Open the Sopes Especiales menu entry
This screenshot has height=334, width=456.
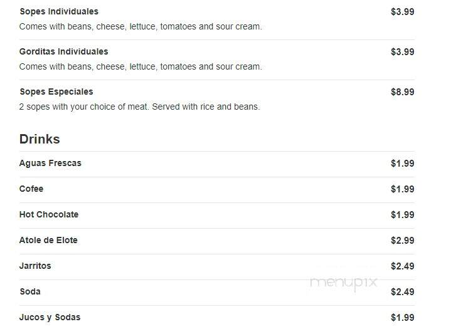coord(56,91)
